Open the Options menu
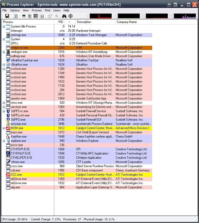This screenshot has height=223, width=199. pos(15,10)
